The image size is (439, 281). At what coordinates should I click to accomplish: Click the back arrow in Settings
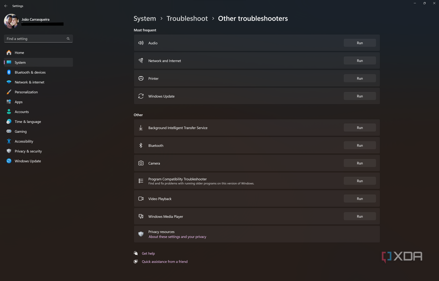pos(6,6)
